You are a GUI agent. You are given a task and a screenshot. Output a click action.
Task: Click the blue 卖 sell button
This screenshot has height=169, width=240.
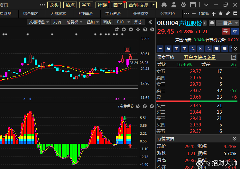235,31
